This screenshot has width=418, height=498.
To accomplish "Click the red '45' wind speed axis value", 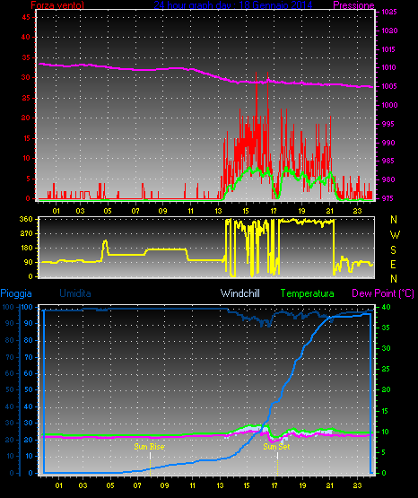I will click(x=26, y=17).
